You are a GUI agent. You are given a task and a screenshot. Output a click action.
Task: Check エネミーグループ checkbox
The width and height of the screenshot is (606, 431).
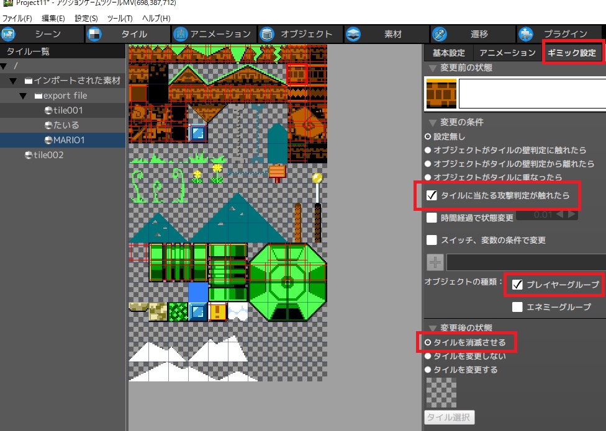pos(517,307)
